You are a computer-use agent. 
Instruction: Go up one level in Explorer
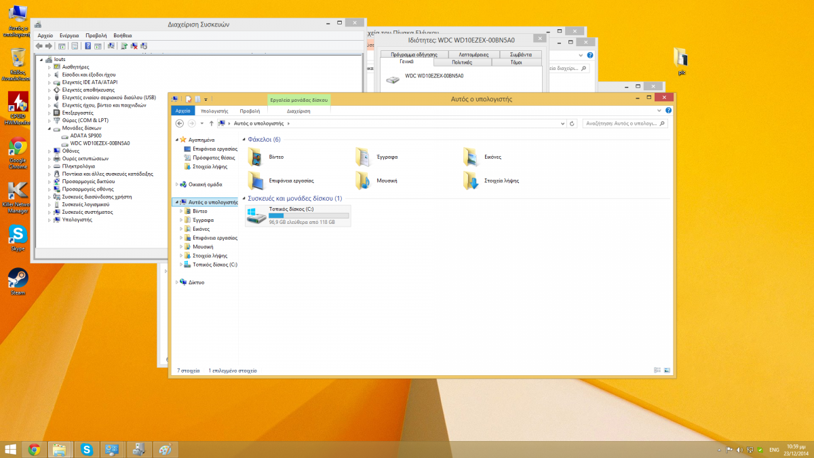(212, 123)
